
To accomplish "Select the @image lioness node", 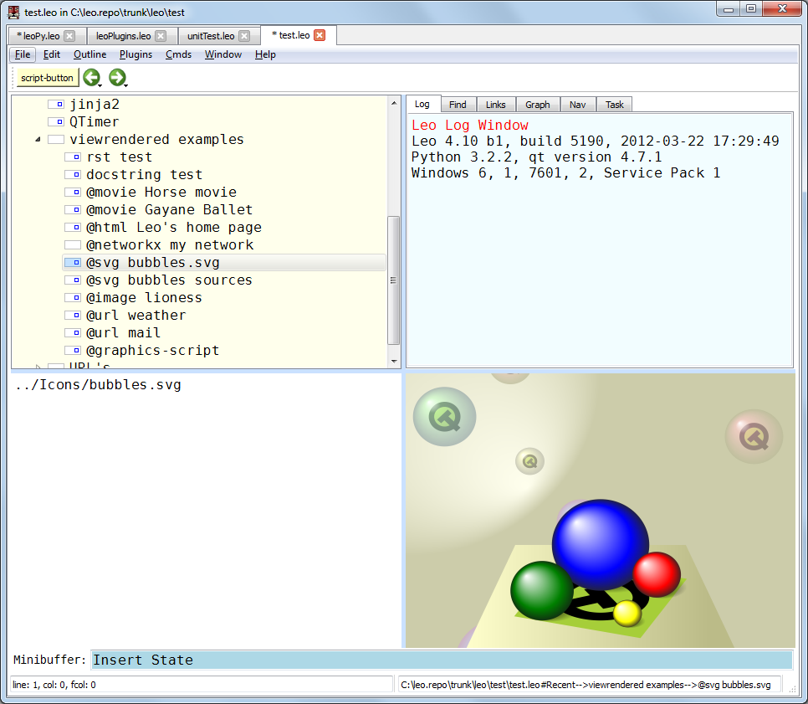I will [x=144, y=297].
